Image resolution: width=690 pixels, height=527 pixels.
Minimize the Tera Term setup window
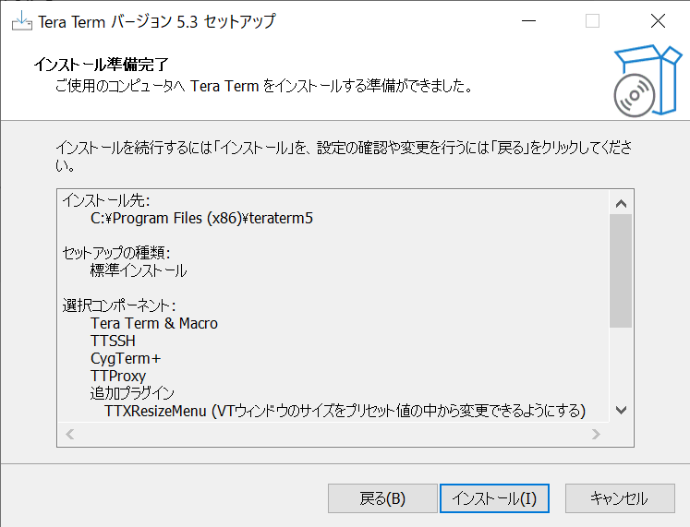tap(528, 20)
